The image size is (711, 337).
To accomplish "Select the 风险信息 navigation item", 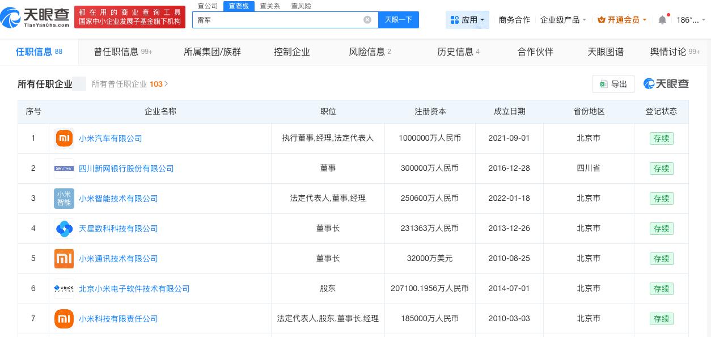I will tap(367, 52).
